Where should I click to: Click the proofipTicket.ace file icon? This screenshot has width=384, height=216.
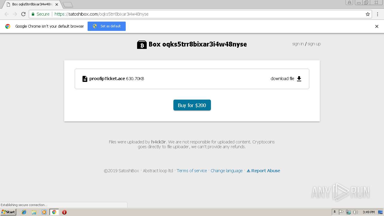(85, 79)
